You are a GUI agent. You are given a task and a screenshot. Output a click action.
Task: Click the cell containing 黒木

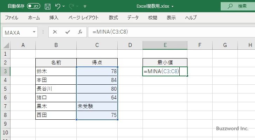click(56, 106)
